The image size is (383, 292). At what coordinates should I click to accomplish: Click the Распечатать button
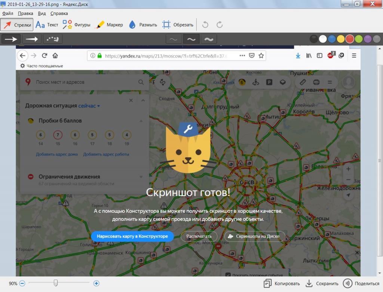coord(199,236)
